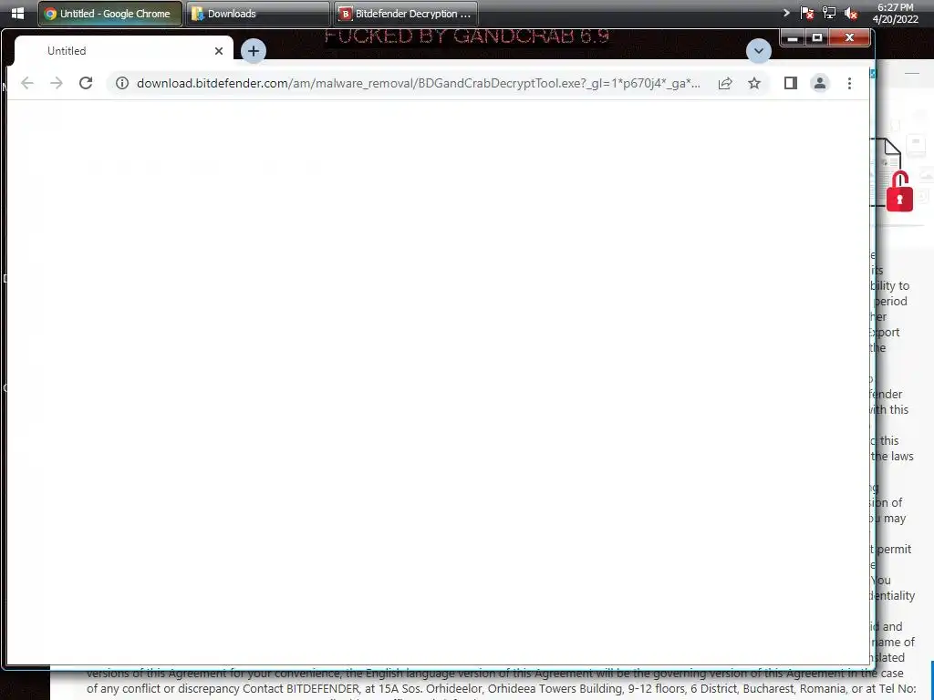This screenshot has width=934, height=700.
Task: Bookmark this tab with the star icon
Action: (x=754, y=83)
